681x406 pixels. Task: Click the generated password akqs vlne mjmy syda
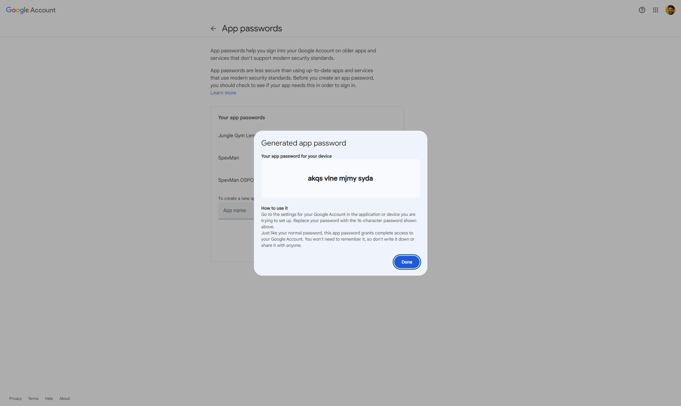[340, 178]
